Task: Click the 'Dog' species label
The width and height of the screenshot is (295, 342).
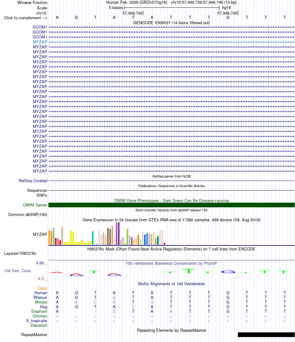Action: (x=44, y=307)
